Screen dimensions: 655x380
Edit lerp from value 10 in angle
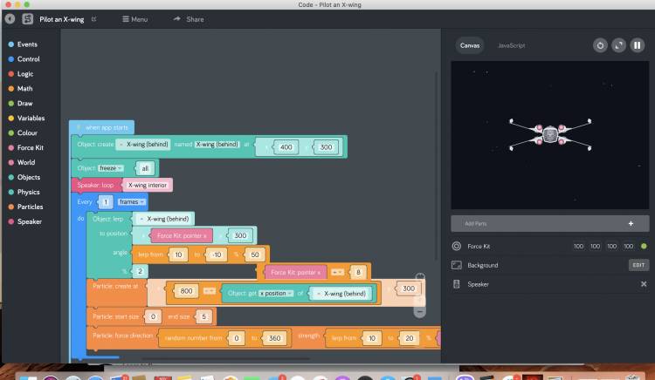click(178, 254)
